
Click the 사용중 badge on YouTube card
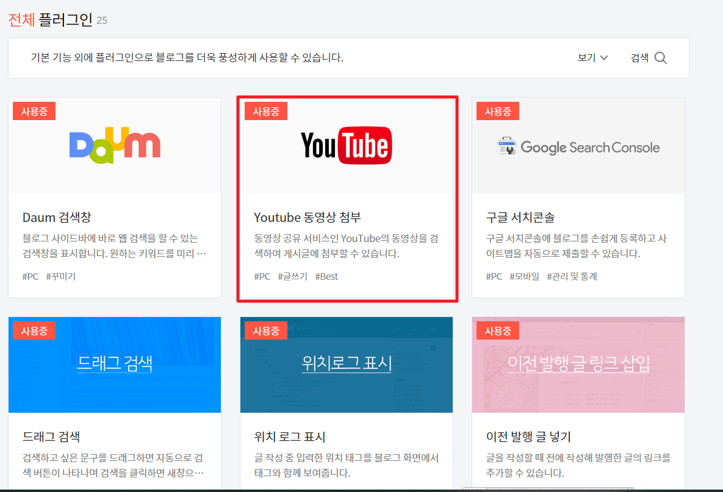[266, 111]
